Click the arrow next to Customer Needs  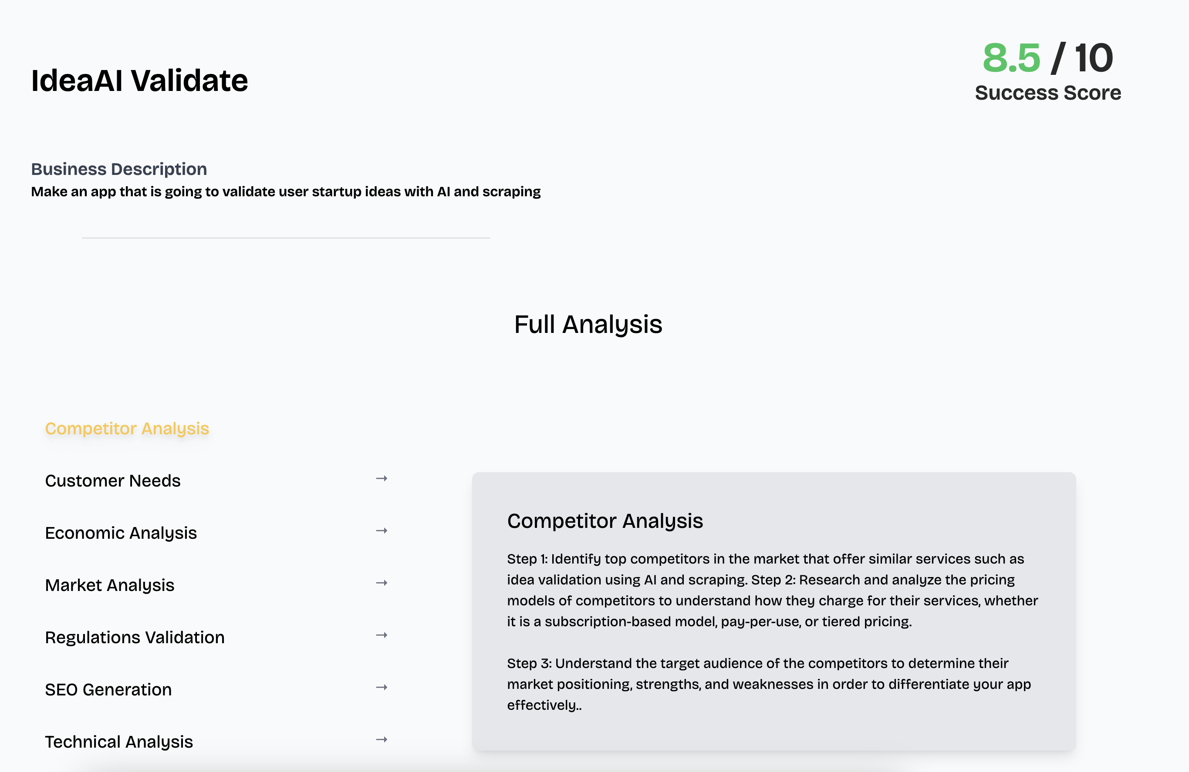click(382, 479)
